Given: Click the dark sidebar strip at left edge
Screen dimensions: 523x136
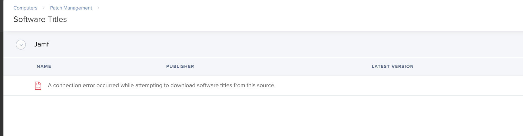Looking at the screenshot, I should tap(2, 68).
